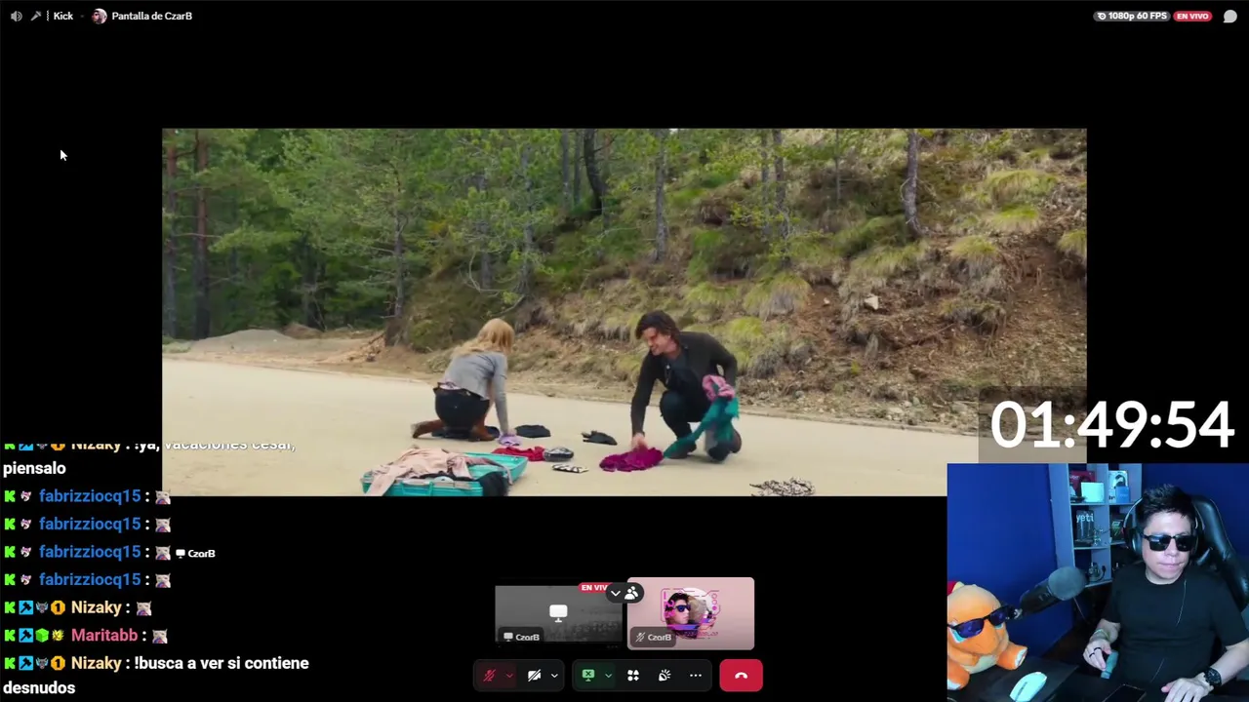1249x702 pixels.
Task: Click the shared movie video area
Action: 624,312
